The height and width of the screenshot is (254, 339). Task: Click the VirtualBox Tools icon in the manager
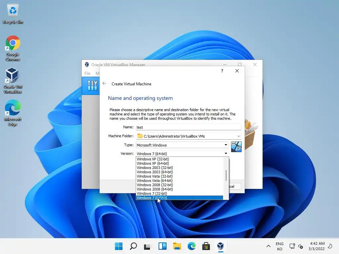pyautogui.click(x=93, y=86)
